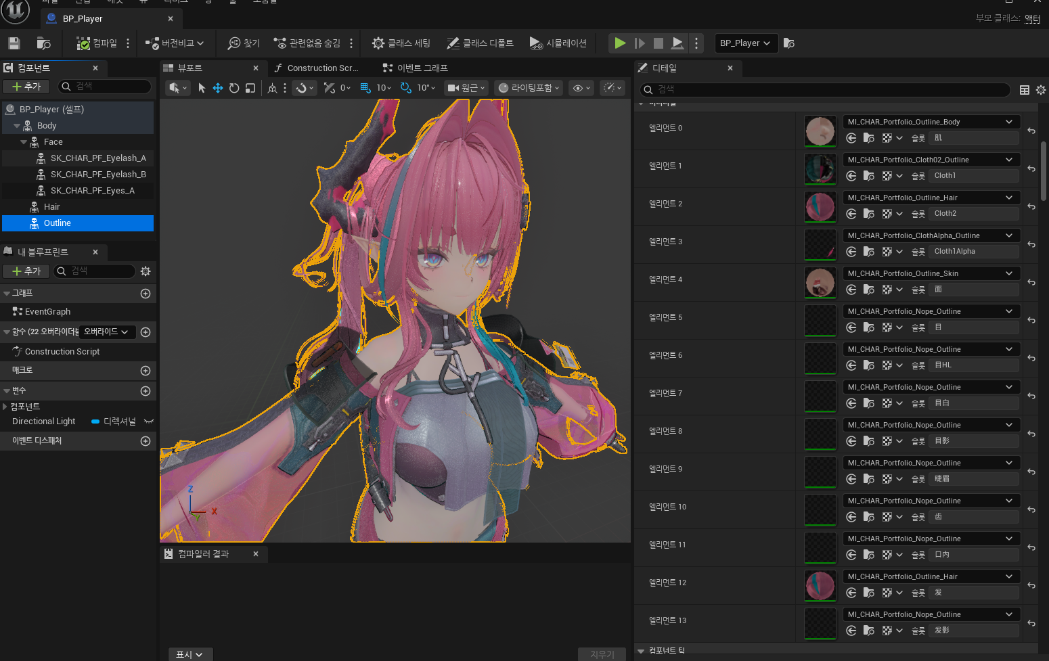
Task: Toggle 관련없음 숨김 (hide unrelated)
Action: point(307,43)
